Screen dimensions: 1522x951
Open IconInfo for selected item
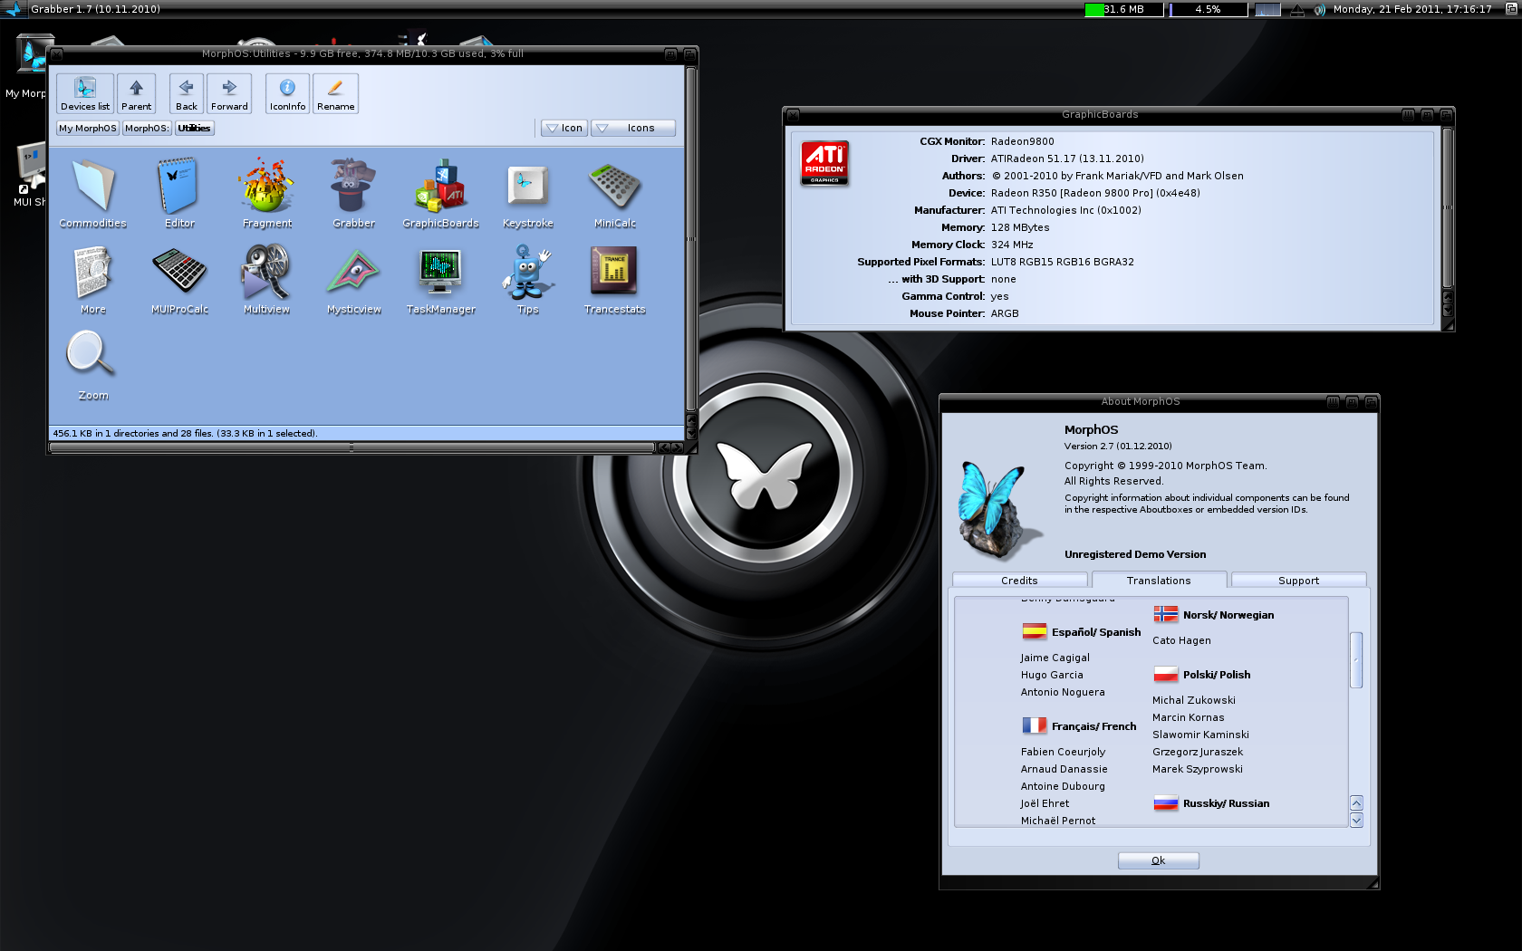(x=287, y=93)
